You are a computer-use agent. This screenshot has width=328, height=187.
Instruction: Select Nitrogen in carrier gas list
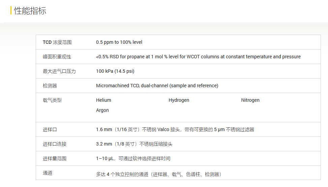250,100
